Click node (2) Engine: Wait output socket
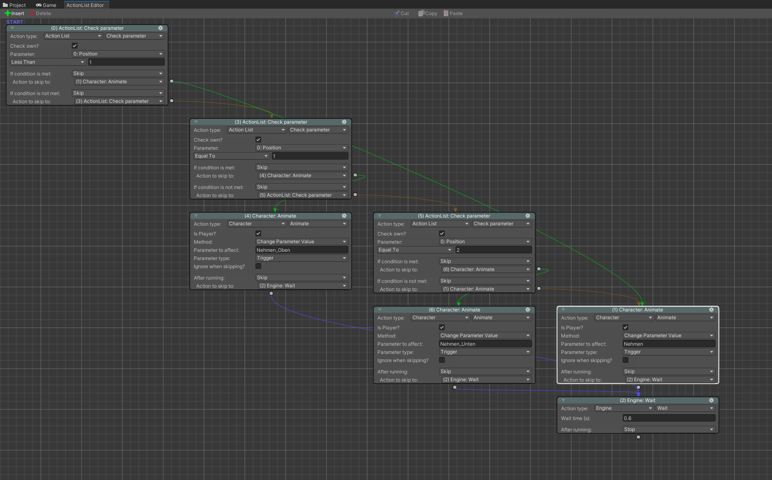The height and width of the screenshot is (480, 772). click(x=638, y=437)
